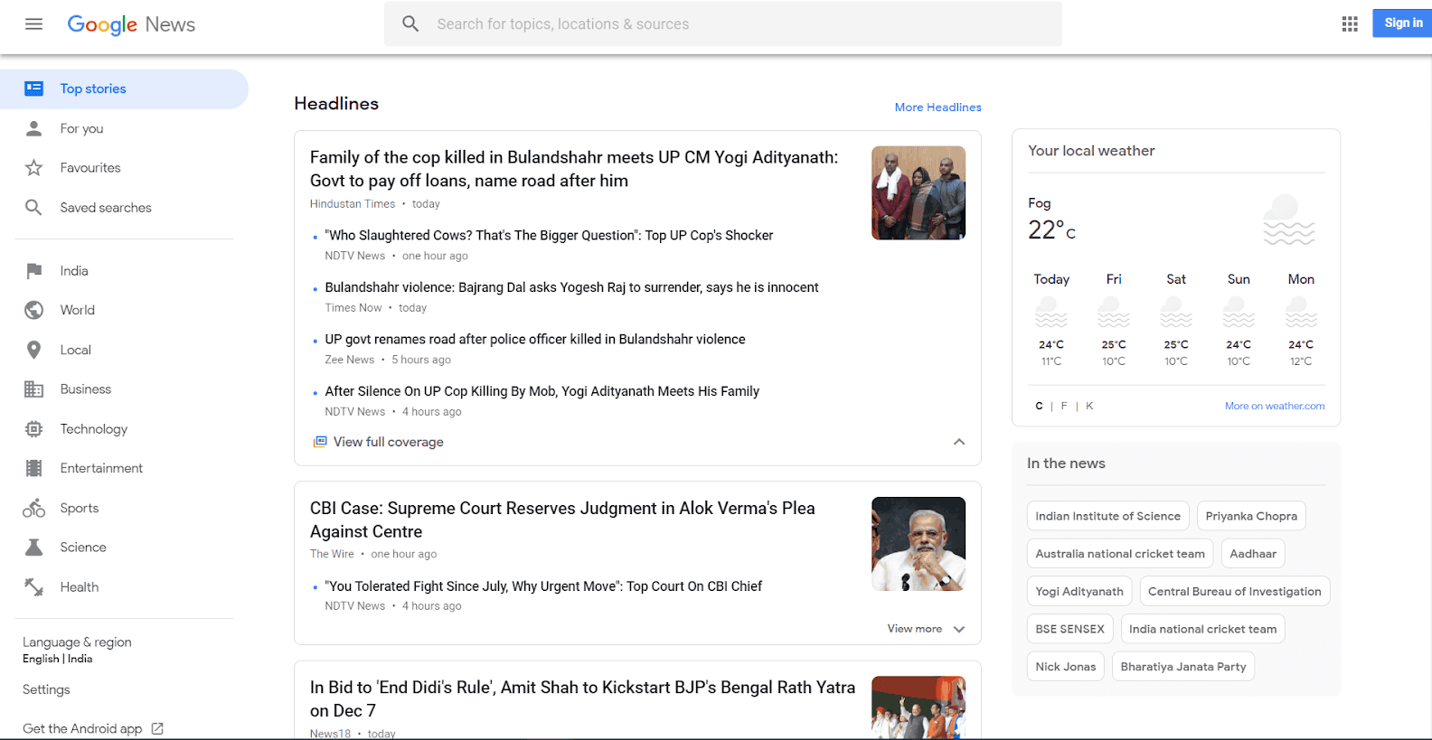Select Nick Jonas topic chip
The height and width of the screenshot is (740, 1432).
(1066, 667)
